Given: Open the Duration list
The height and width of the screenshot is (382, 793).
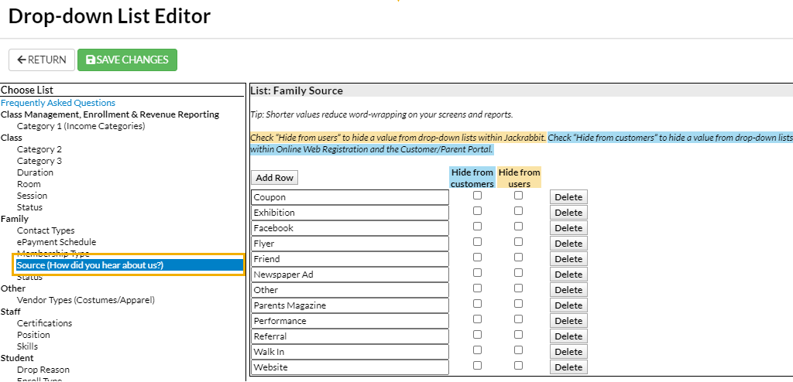Looking at the screenshot, I should tap(35, 172).
